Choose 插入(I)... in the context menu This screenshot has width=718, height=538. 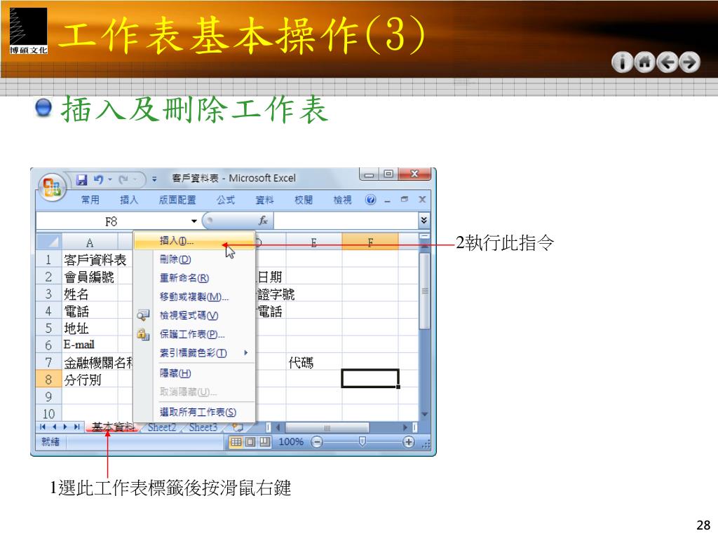(194, 241)
